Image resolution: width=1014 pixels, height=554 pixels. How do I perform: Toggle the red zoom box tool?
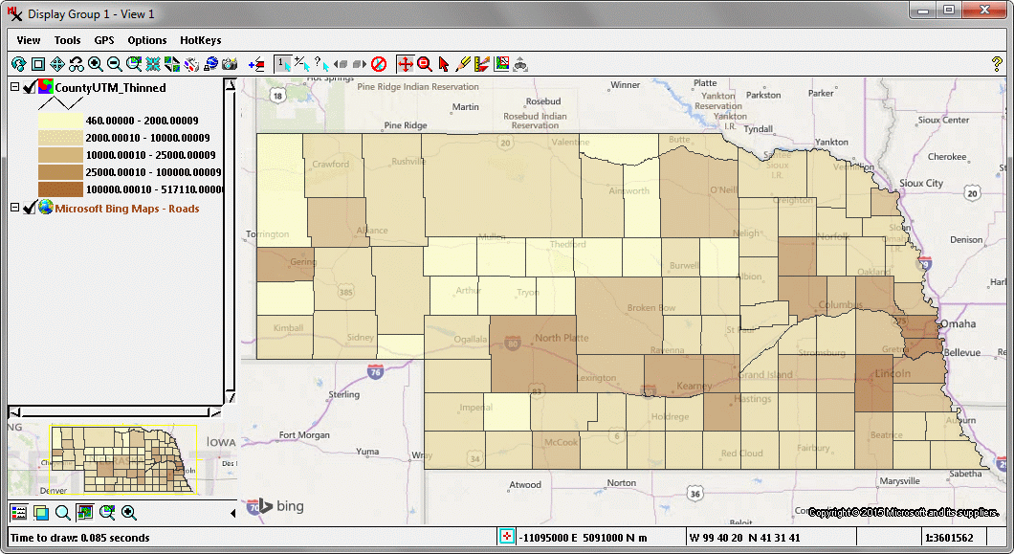(x=424, y=64)
